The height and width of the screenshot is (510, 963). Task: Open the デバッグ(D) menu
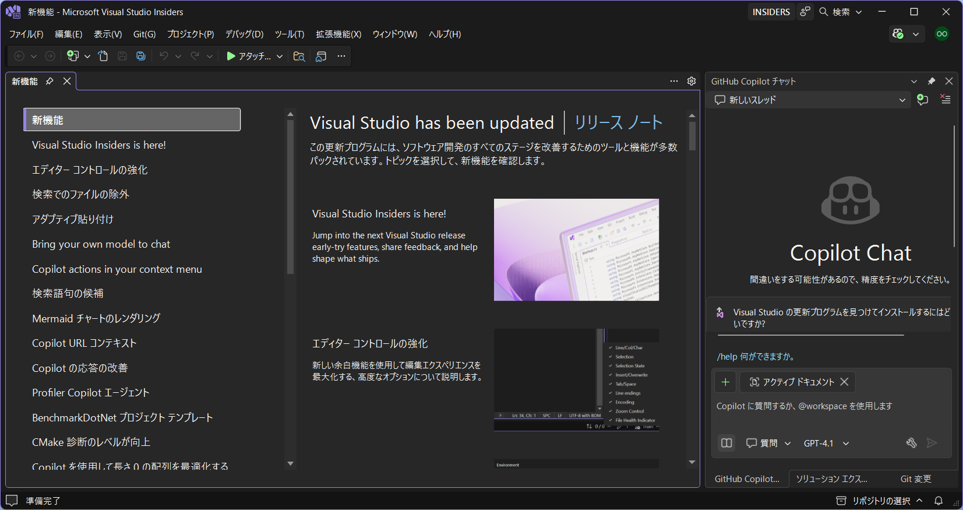point(245,34)
